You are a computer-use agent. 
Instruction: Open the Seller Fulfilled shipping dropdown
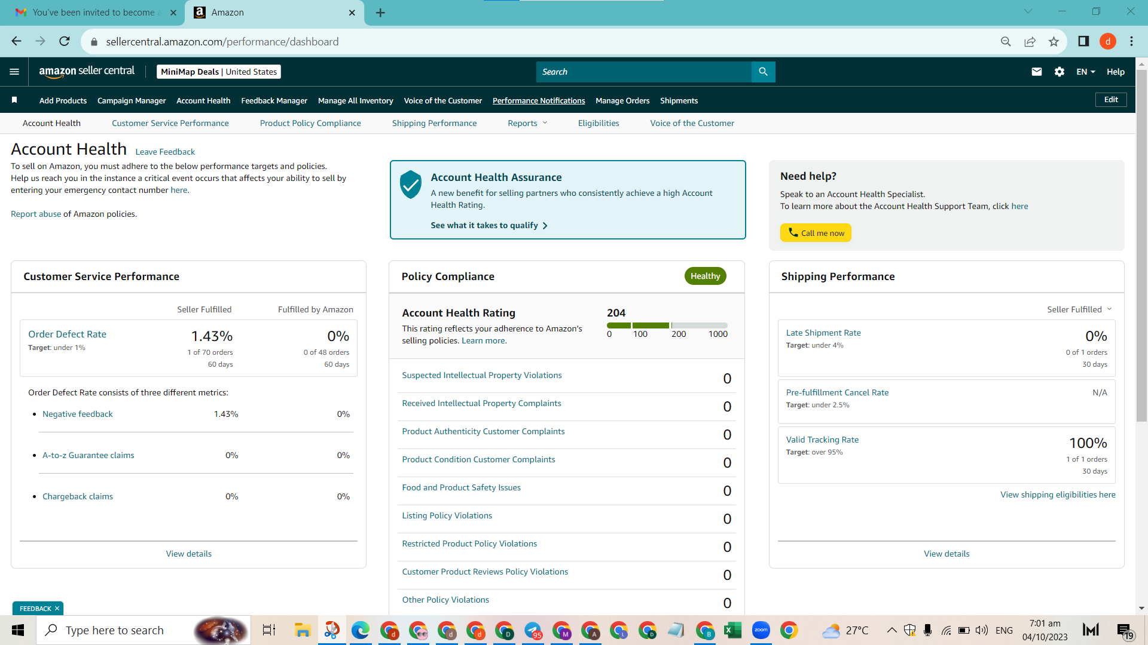point(1079,309)
